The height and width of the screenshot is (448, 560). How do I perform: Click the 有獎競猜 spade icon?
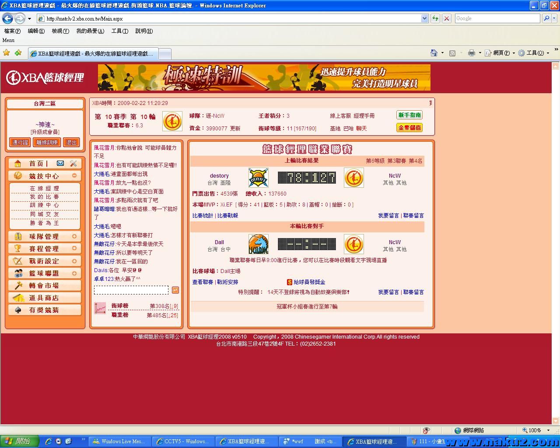(18, 310)
